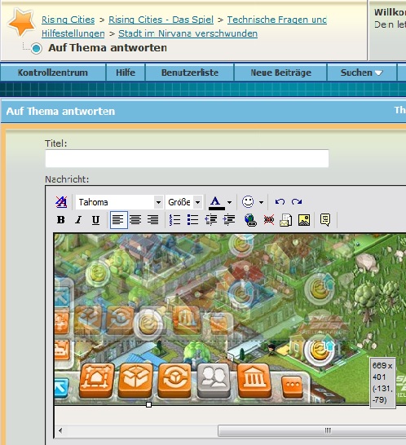Open Hilfe in navigation bar

126,73
